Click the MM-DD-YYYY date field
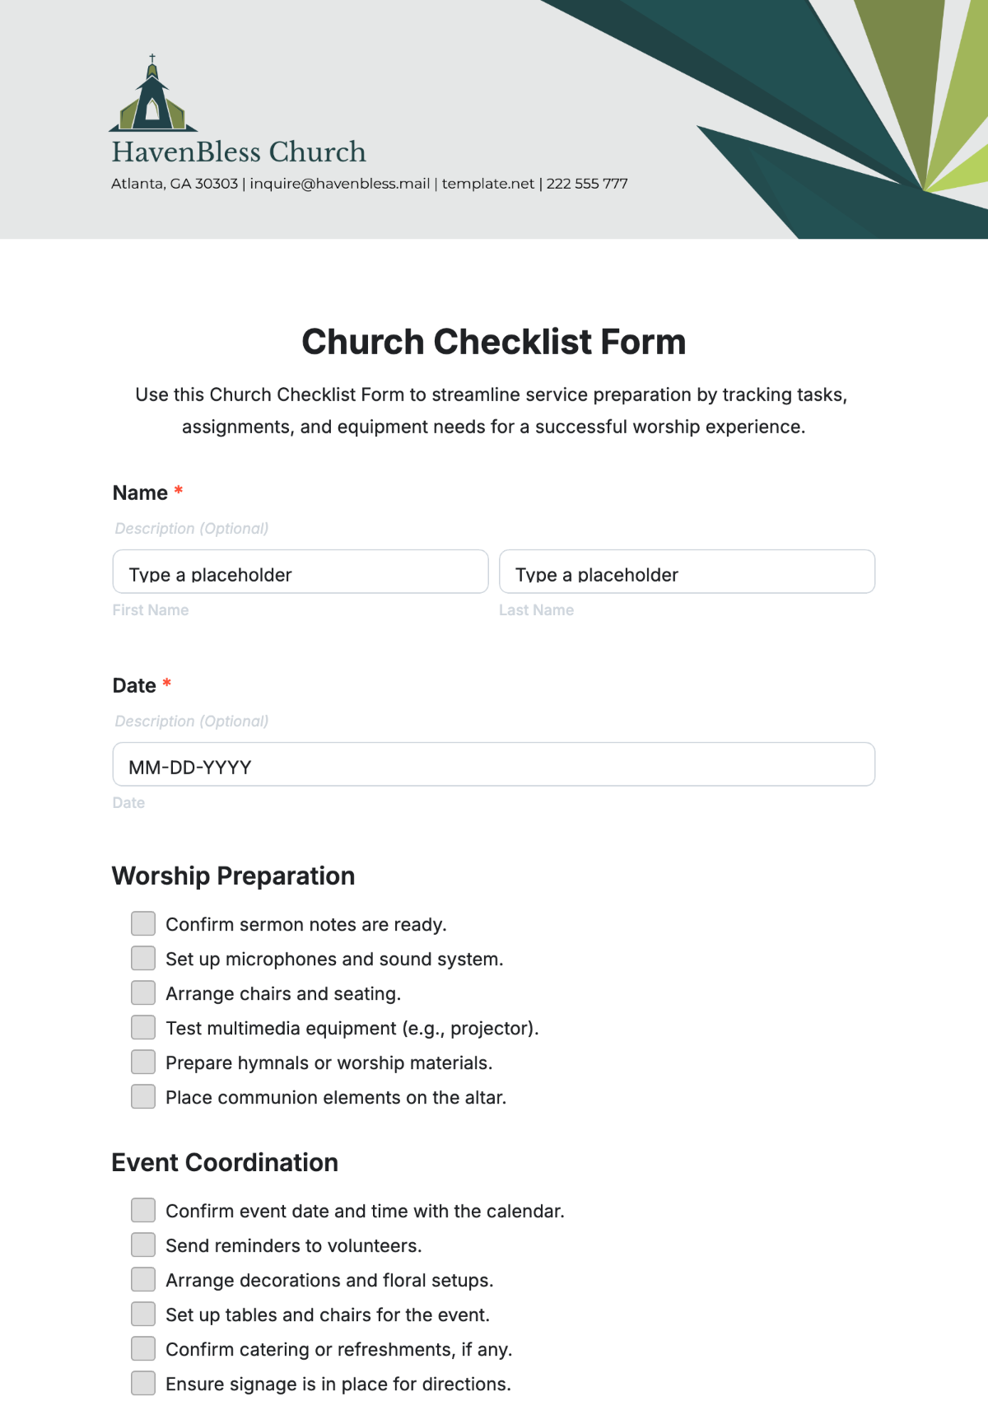 tap(494, 765)
